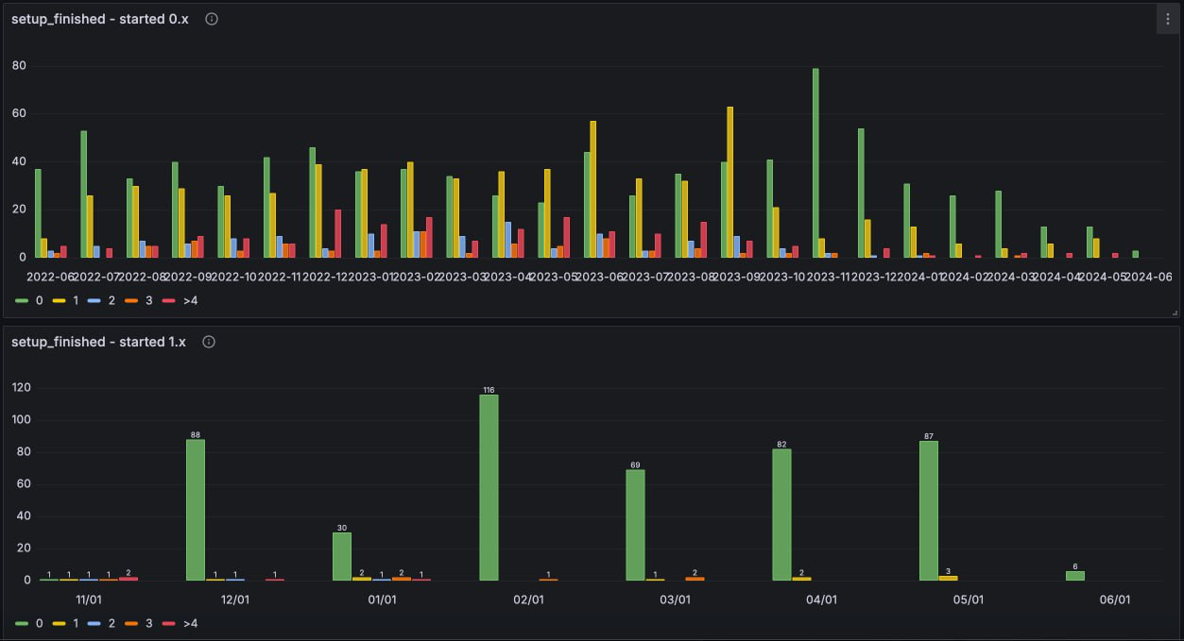The image size is (1184, 641).
Task: Open the three-dot panel menu
Action: (1168, 19)
